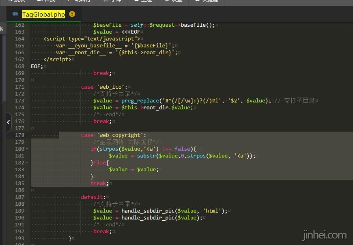Click the substr call on line 181
353x245 pixels.
coord(146,156)
